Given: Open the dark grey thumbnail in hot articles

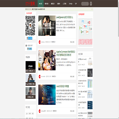Looking at the screenshot, I should pyautogui.click(x=90, y=73).
